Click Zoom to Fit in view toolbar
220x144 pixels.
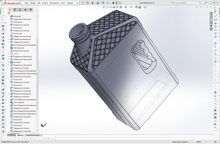(x=104, y=7)
